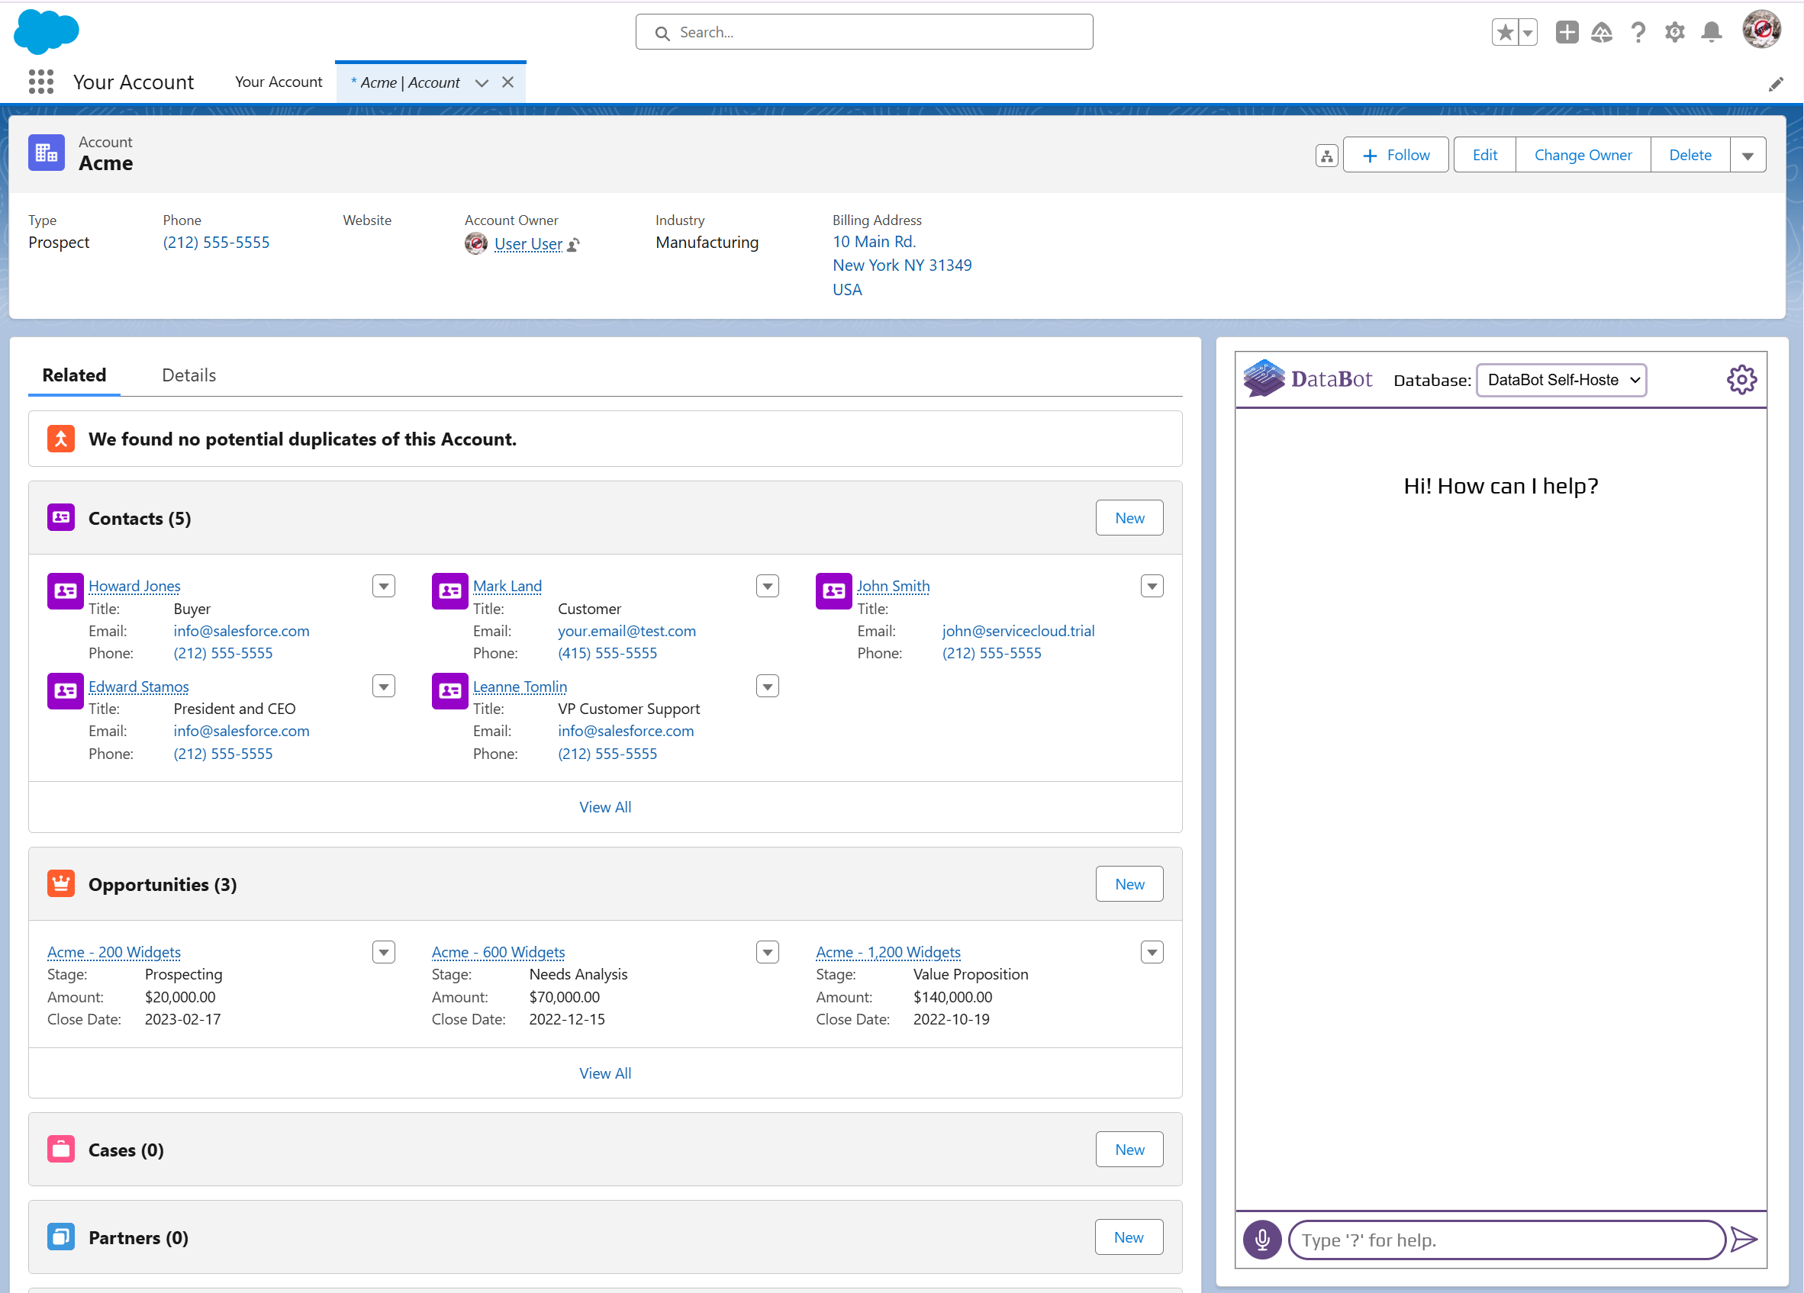Click the Delete button
Viewport: 1804px width, 1293px height.
(1690, 155)
